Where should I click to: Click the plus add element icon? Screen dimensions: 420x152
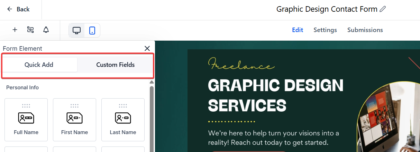click(15, 30)
